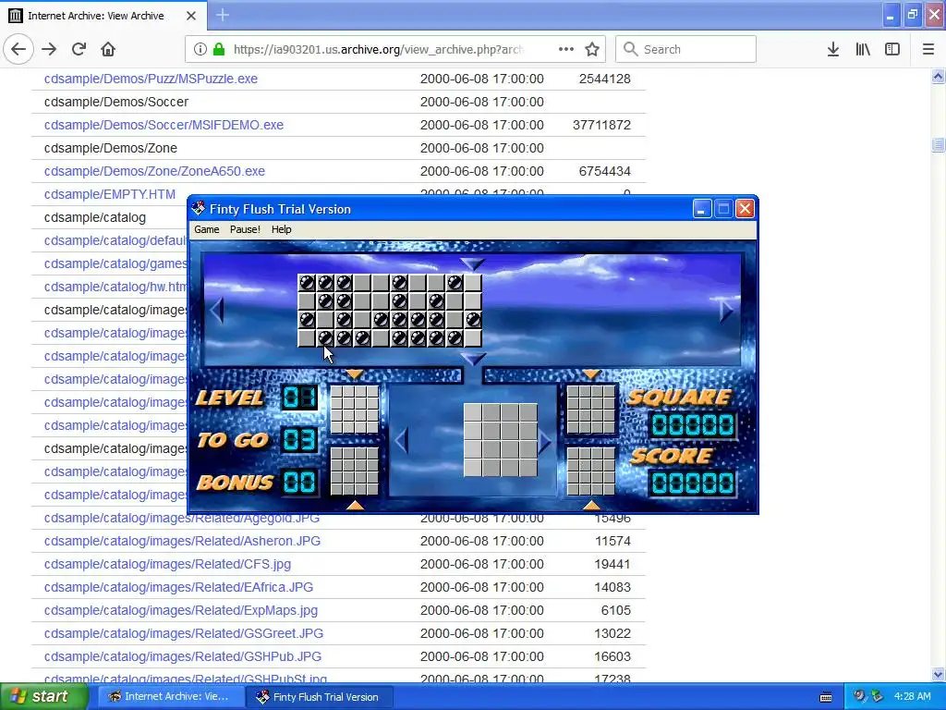Open a new browser tab
Image resolution: width=946 pixels, height=710 pixels.
223,15
